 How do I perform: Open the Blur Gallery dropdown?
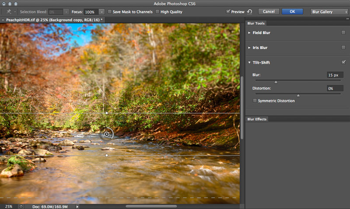[x=328, y=11]
